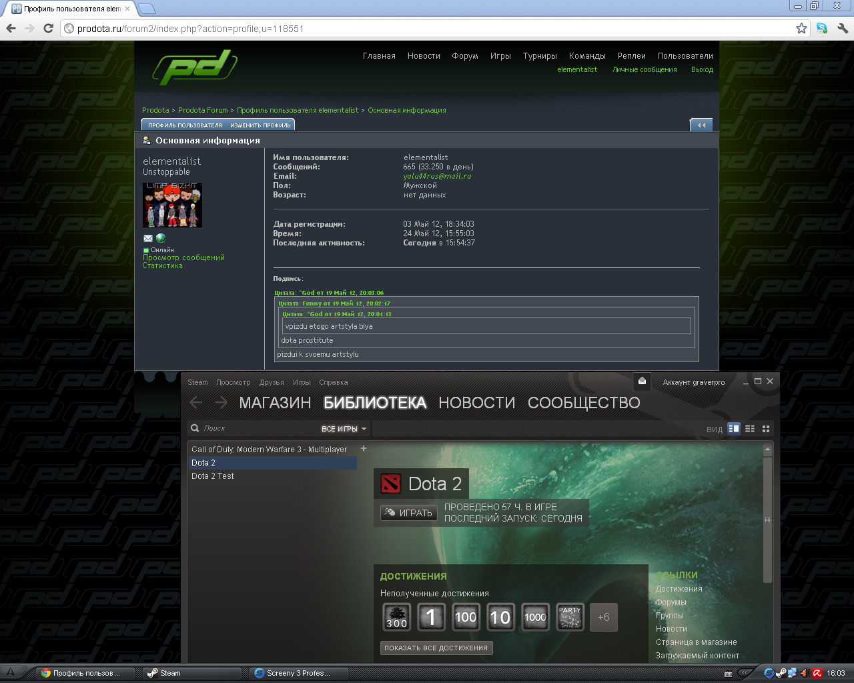Viewport: 854px width, 683px height.
Task: Go to МАГАЗИН section in Steam
Action: [x=275, y=403]
